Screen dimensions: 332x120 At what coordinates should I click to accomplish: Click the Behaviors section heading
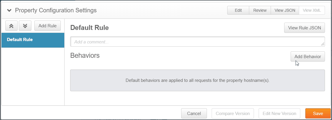pyautogui.click(x=85, y=55)
